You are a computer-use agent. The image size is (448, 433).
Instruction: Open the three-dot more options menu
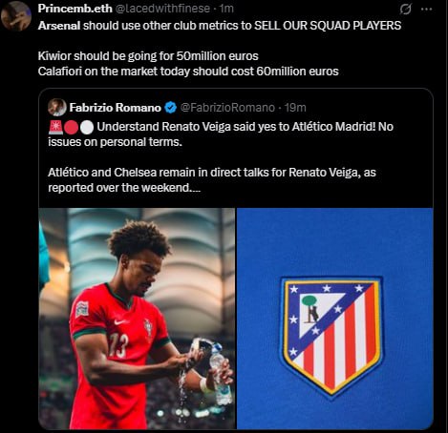coord(426,10)
